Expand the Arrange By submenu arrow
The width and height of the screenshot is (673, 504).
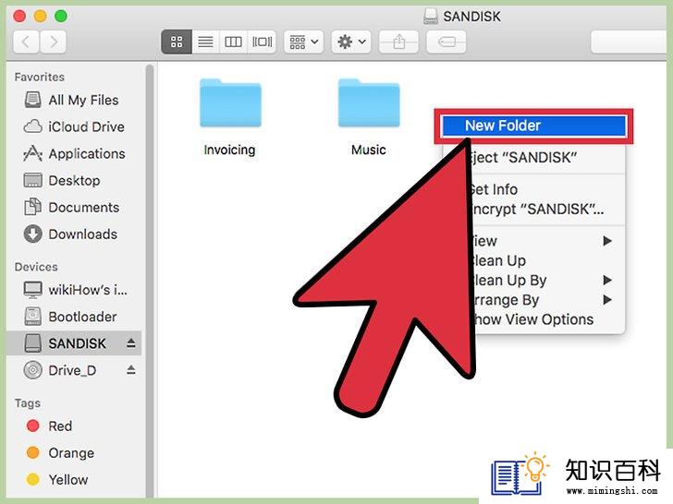pyautogui.click(x=606, y=300)
